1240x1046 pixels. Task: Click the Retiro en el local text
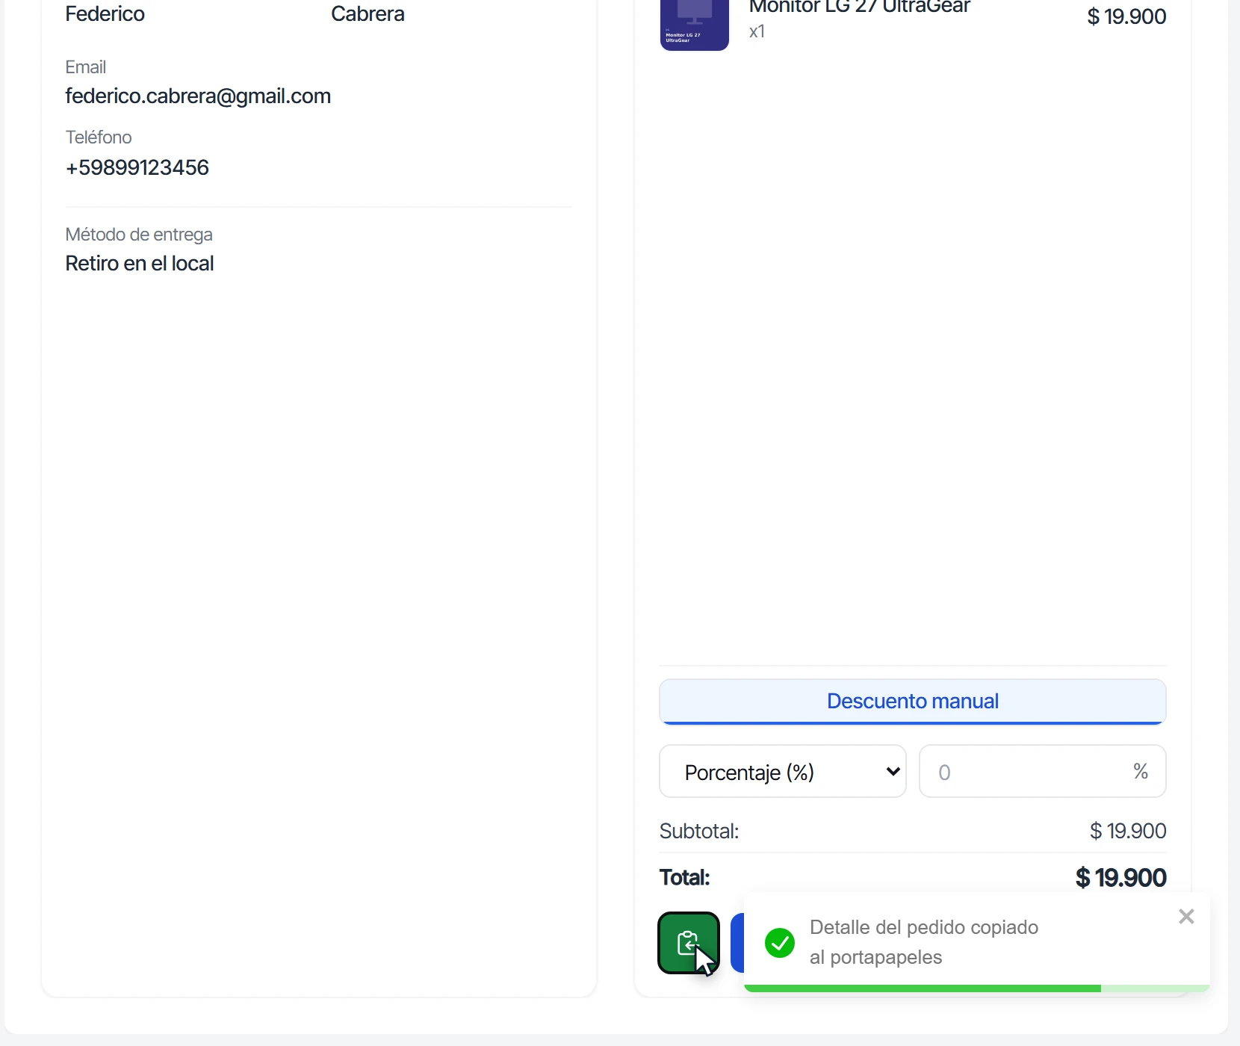pyautogui.click(x=140, y=264)
